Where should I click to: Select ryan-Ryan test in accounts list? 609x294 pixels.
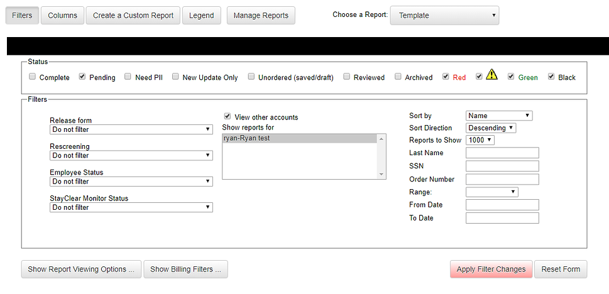[299, 138]
